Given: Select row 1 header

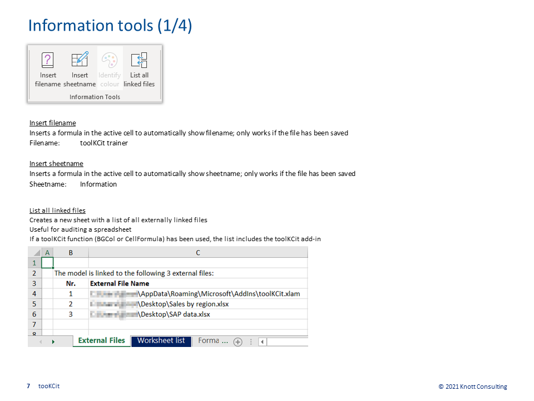Looking at the screenshot, I should [x=34, y=263].
